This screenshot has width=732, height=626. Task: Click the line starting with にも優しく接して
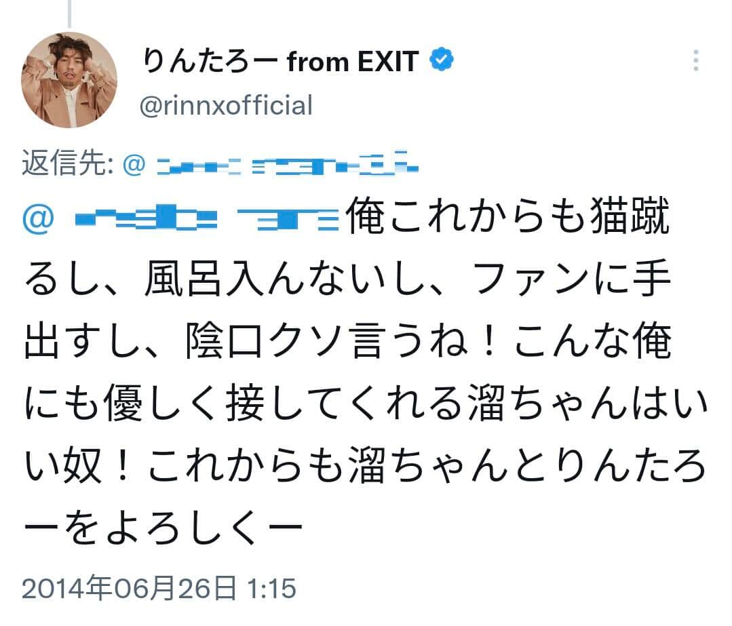click(x=366, y=405)
